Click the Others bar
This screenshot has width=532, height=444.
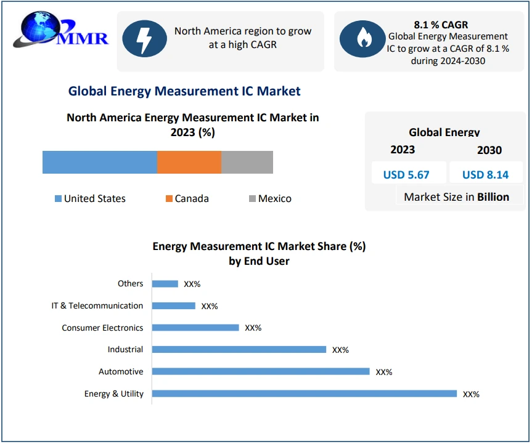point(165,284)
